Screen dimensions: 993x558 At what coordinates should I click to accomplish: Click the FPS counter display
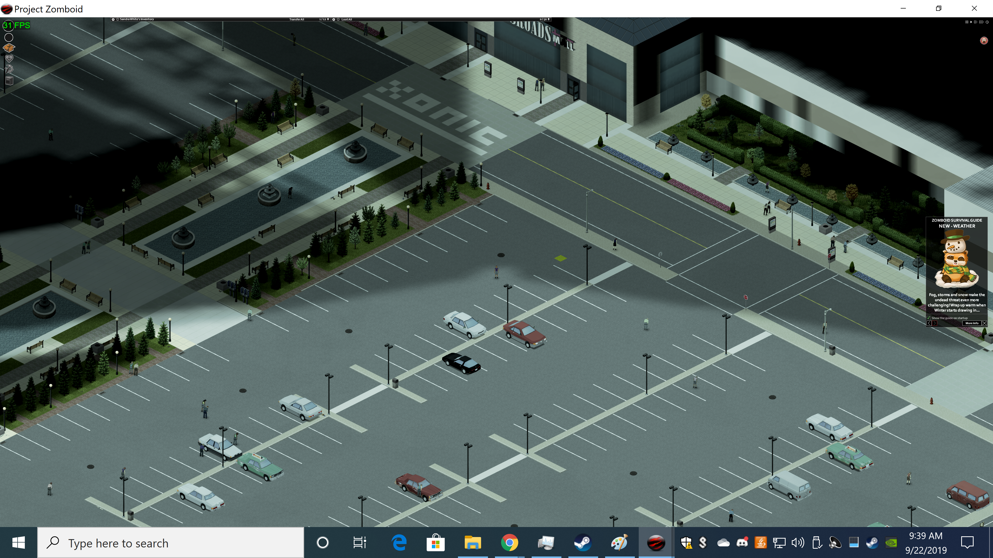point(17,25)
